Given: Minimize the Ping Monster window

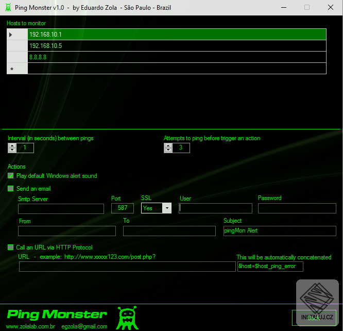Looking at the screenshot, I should pyautogui.click(x=284, y=7).
